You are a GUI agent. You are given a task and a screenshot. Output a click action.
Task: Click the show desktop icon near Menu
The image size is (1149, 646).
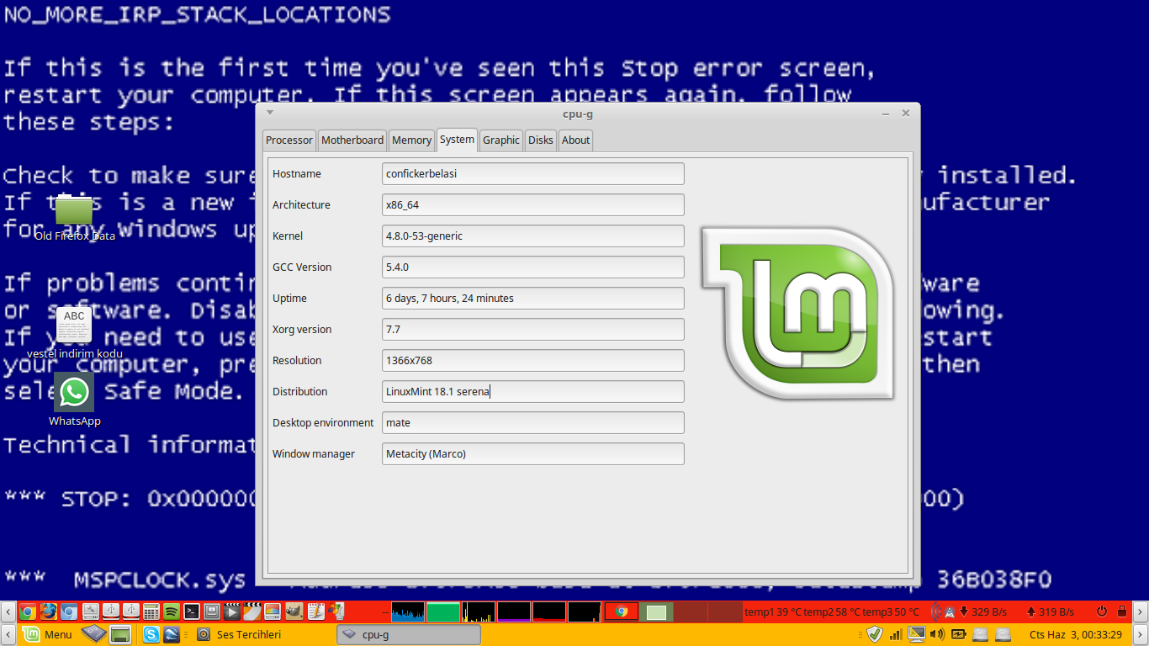pyautogui.click(x=120, y=634)
